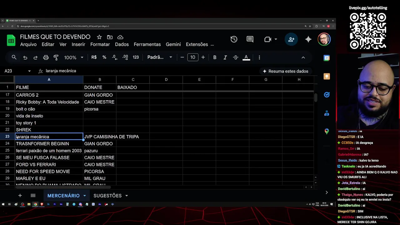
Task: Increase font size with plus button
Action: click(x=203, y=57)
